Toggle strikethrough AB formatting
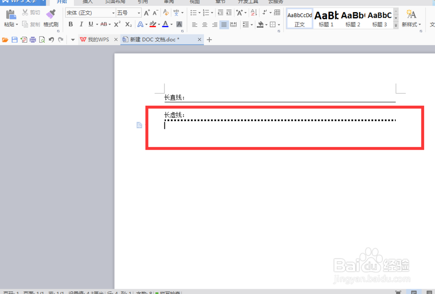This screenshot has height=294, width=435. [104, 24]
